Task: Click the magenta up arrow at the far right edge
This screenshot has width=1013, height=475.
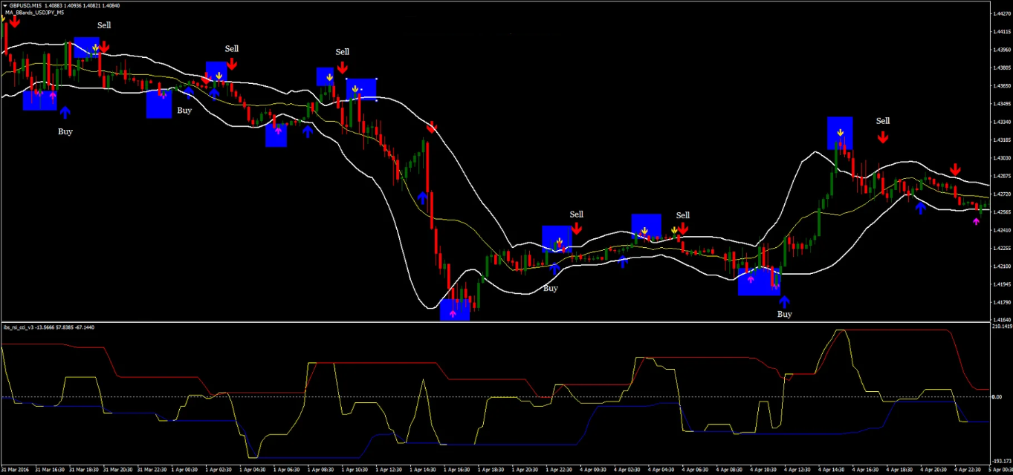Action: coord(977,220)
